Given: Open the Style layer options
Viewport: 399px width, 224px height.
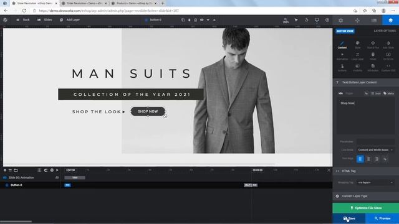Looking at the screenshot, I should [x=357, y=45].
